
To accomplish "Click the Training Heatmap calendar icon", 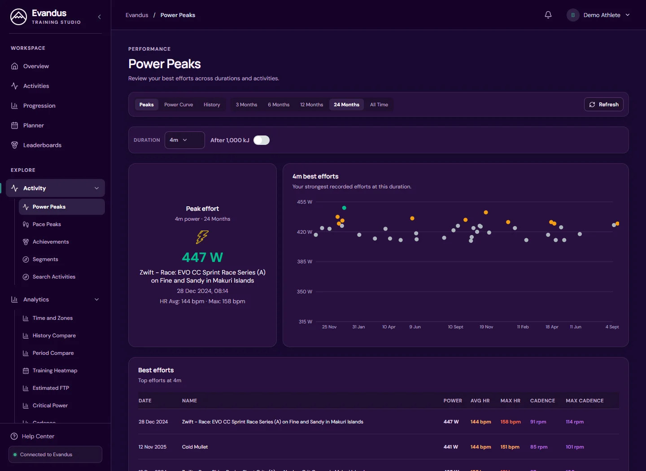I will (x=26, y=371).
